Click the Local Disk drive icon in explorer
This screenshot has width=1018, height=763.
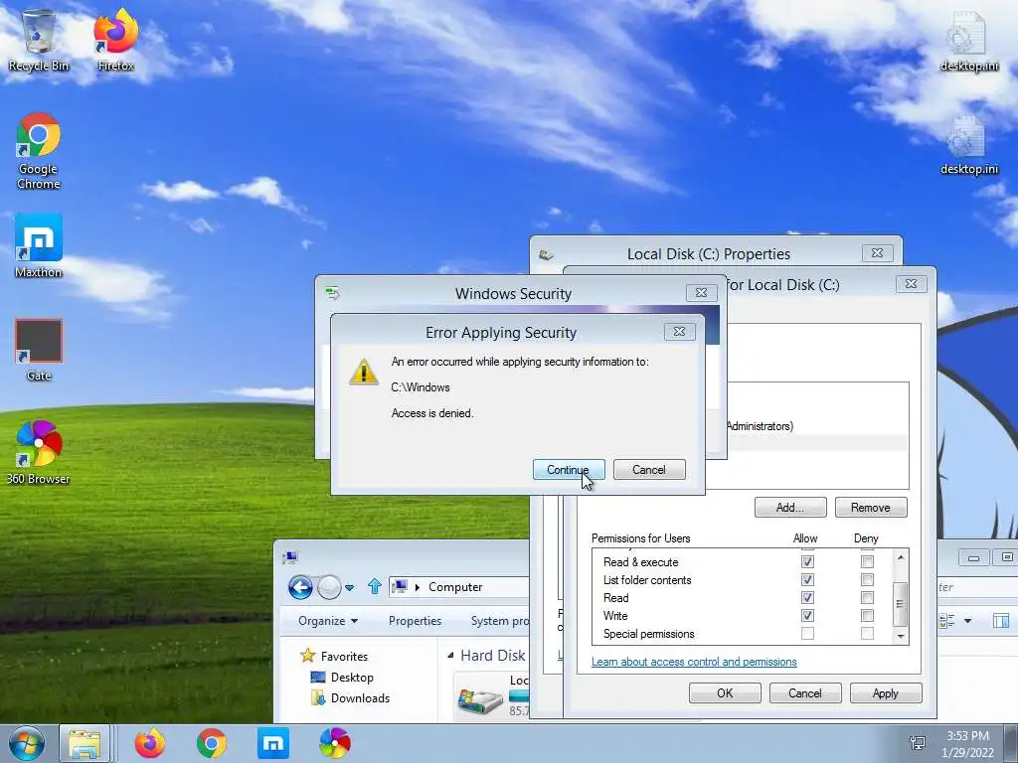(x=480, y=699)
